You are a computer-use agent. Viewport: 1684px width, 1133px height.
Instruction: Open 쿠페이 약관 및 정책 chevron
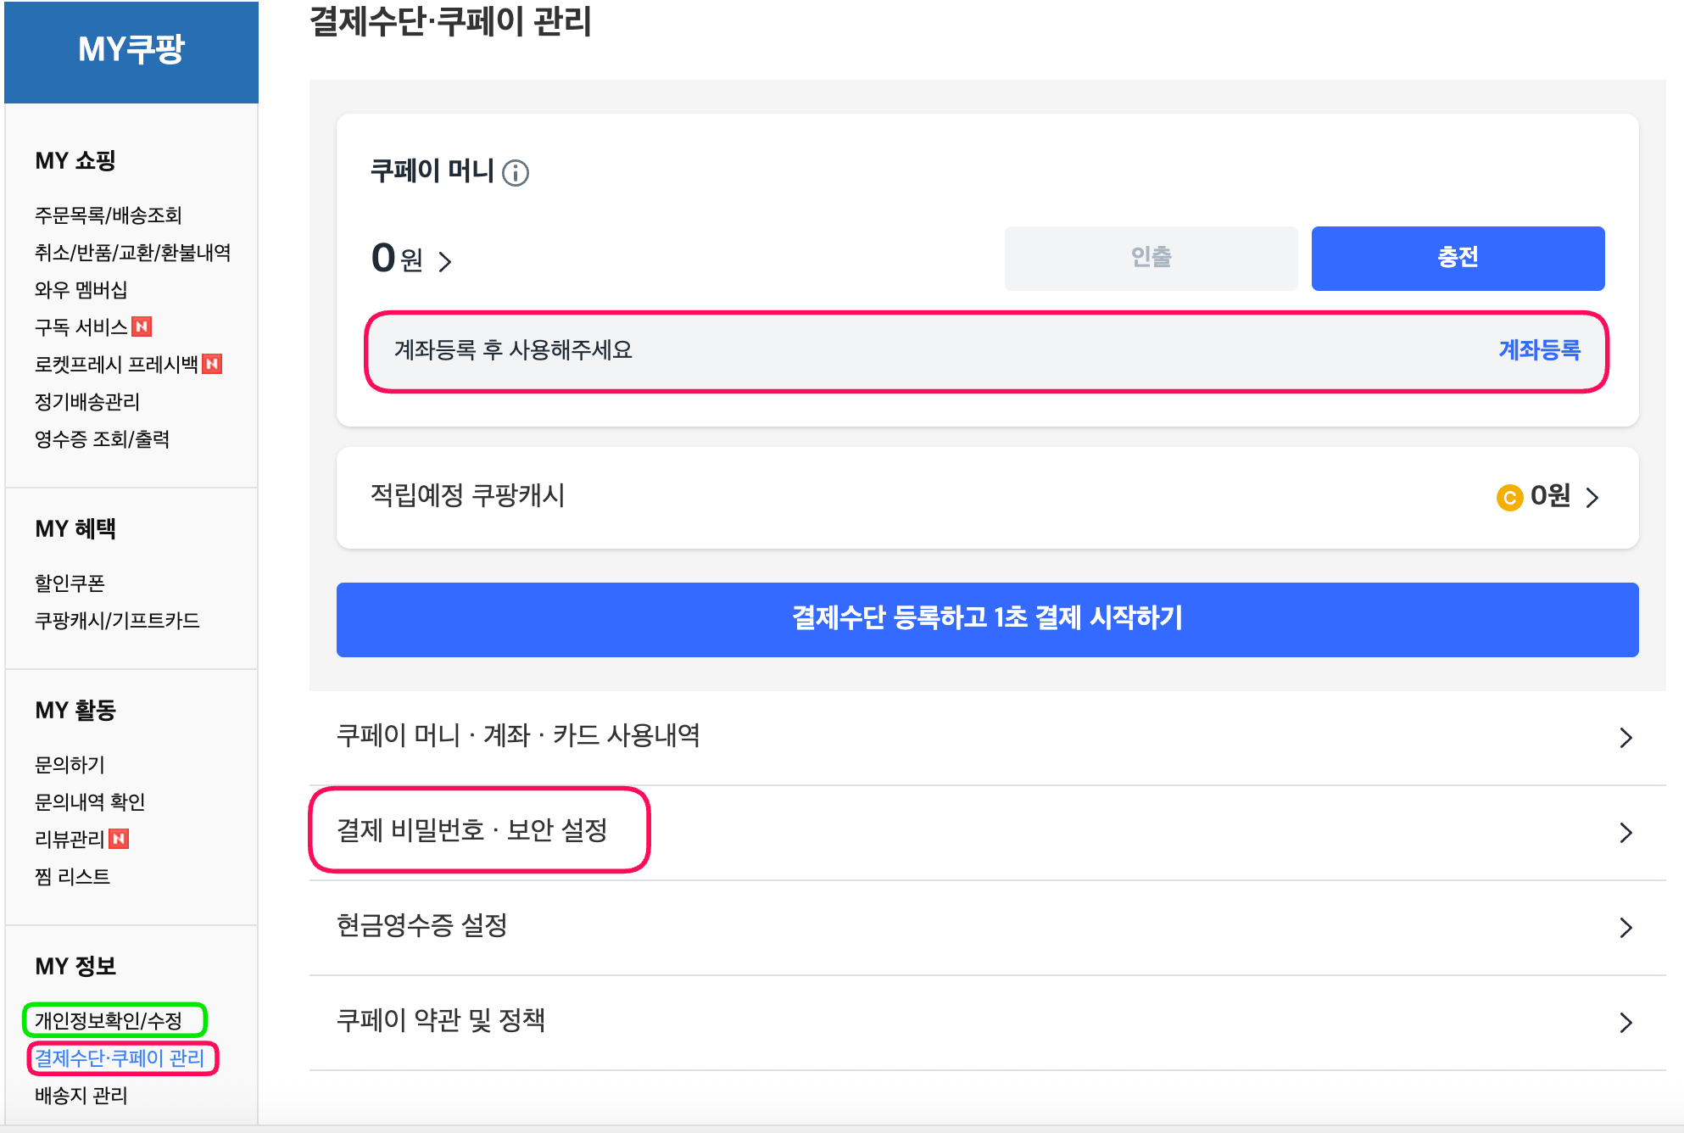coord(1625,1023)
